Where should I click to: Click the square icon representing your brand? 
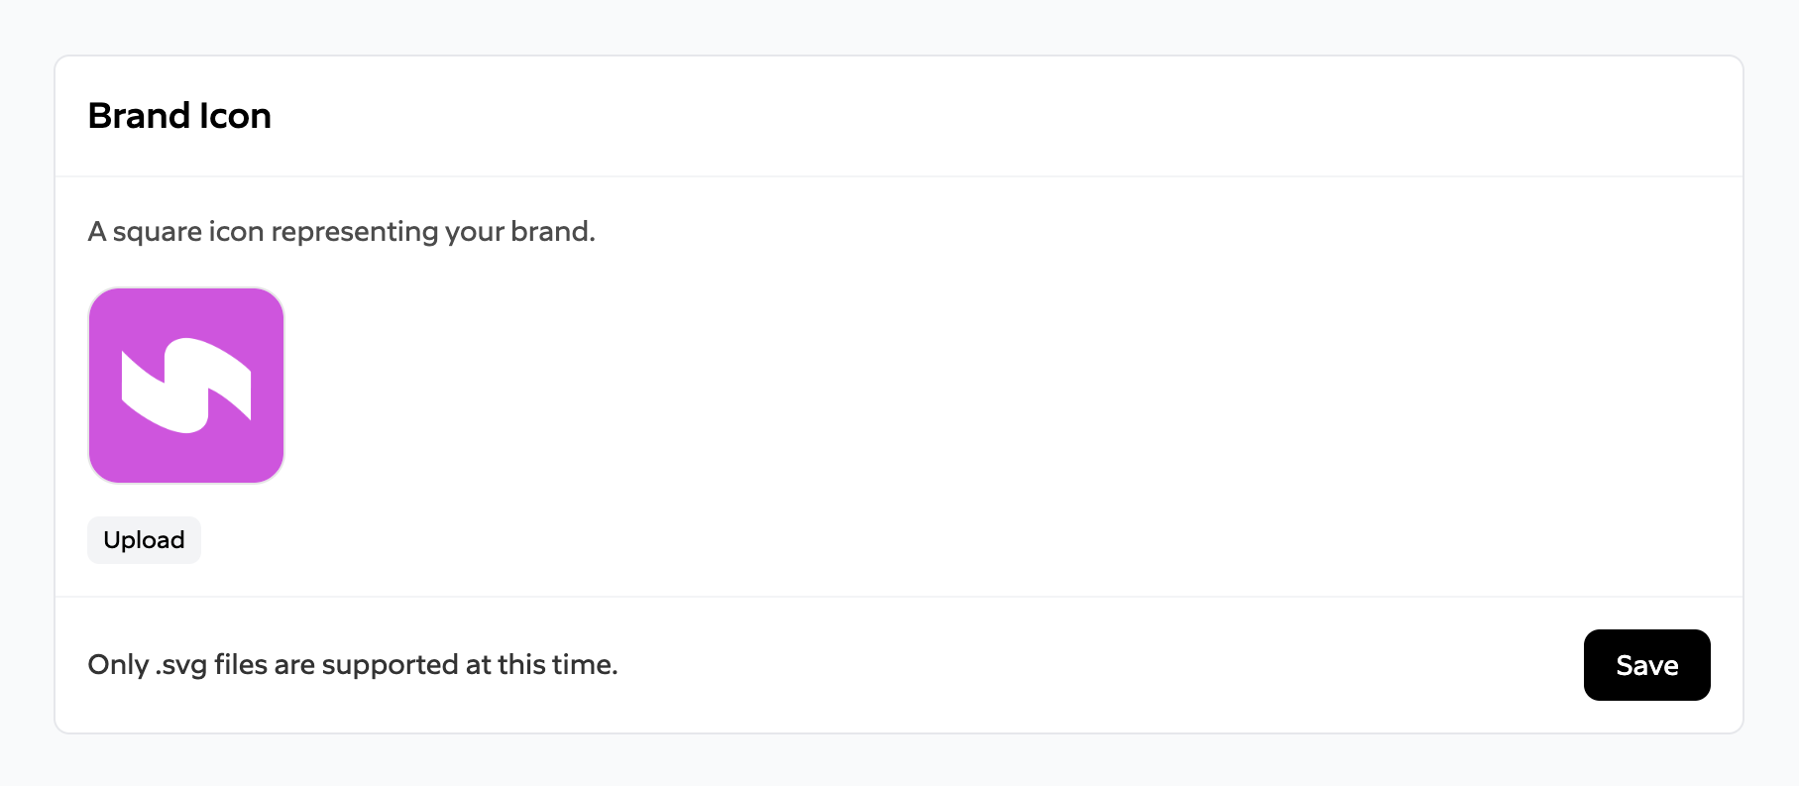click(x=185, y=386)
